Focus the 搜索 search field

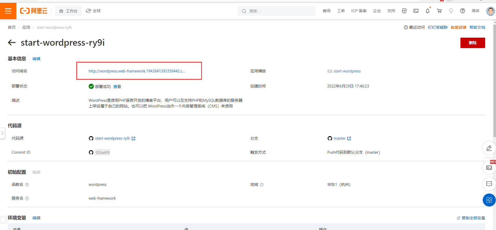[276, 11]
